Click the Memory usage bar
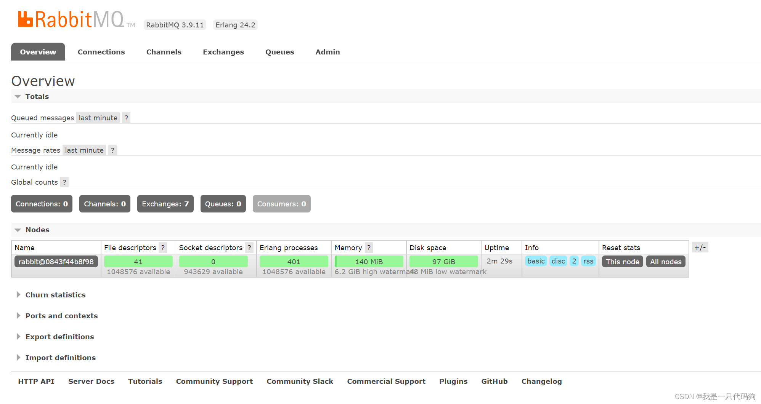 click(369, 261)
